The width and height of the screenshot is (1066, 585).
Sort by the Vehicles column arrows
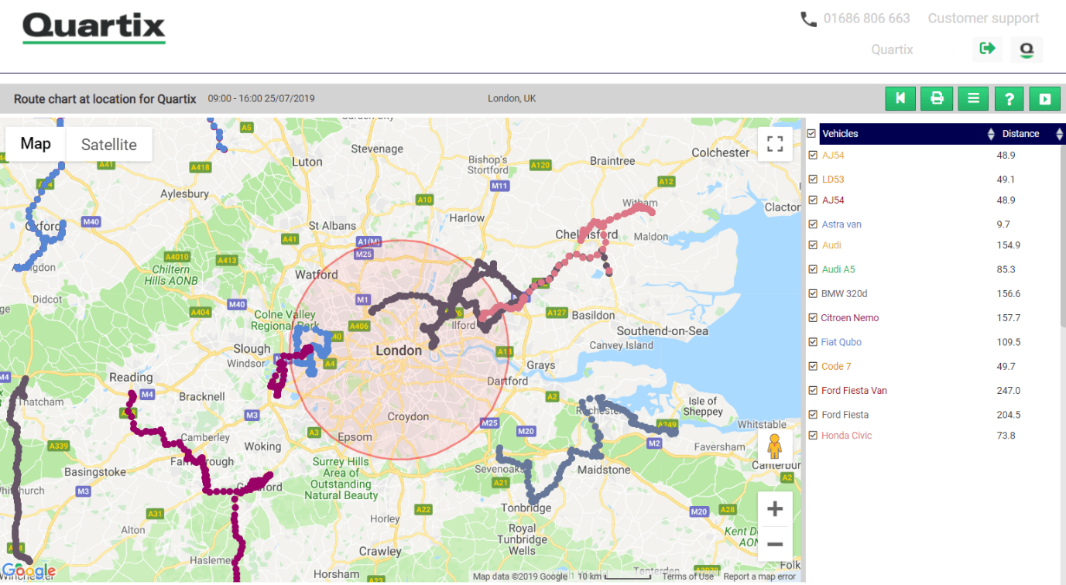[x=991, y=133]
